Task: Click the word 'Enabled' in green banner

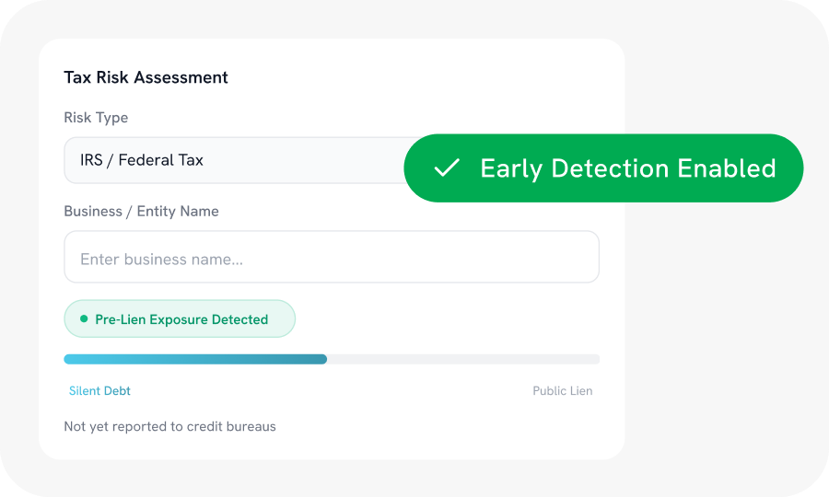Action: click(x=727, y=168)
